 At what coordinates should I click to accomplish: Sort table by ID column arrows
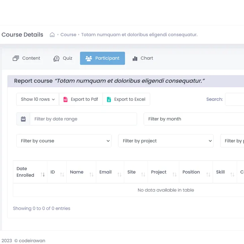point(62,174)
